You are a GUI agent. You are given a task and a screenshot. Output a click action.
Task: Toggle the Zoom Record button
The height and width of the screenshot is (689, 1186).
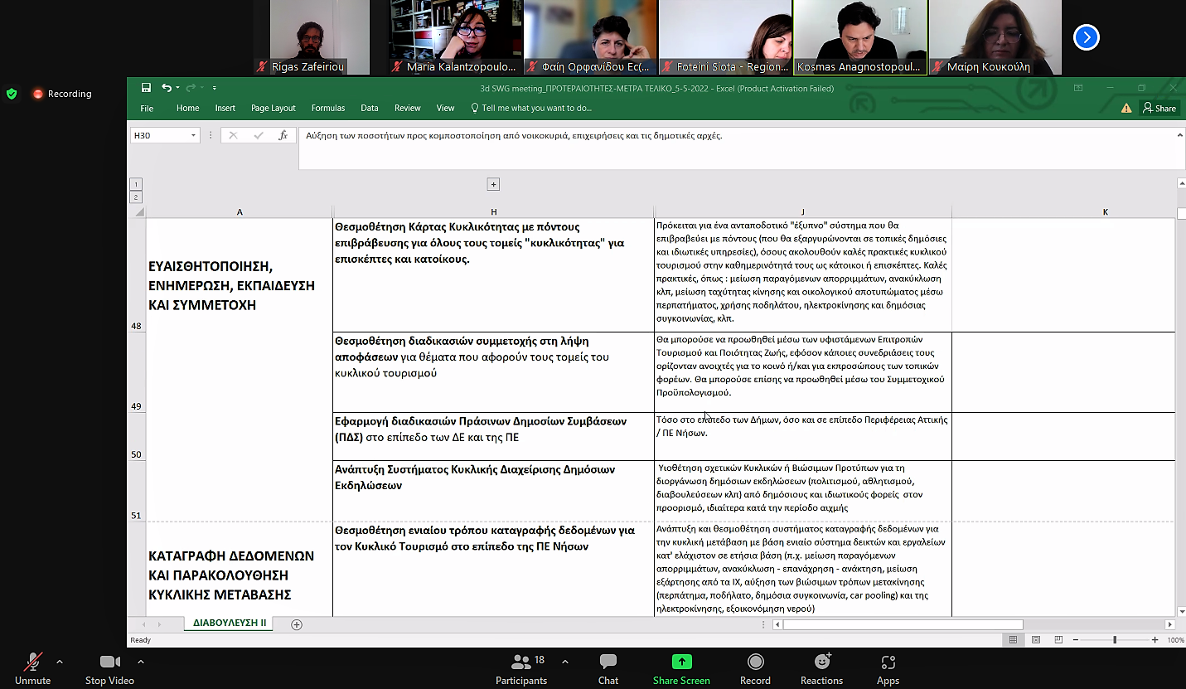coord(755,662)
